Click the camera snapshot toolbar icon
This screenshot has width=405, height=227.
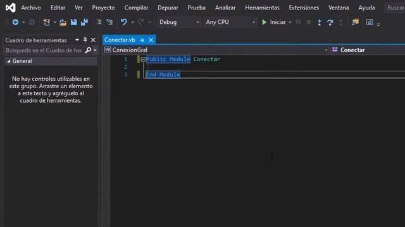(x=370, y=23)
